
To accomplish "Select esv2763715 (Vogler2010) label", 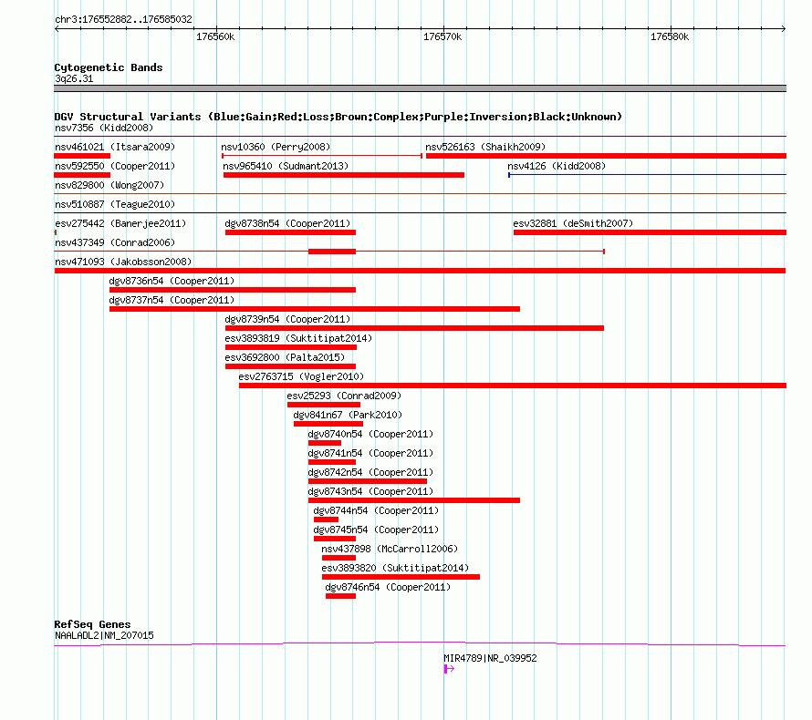I will tap(301, 376).
